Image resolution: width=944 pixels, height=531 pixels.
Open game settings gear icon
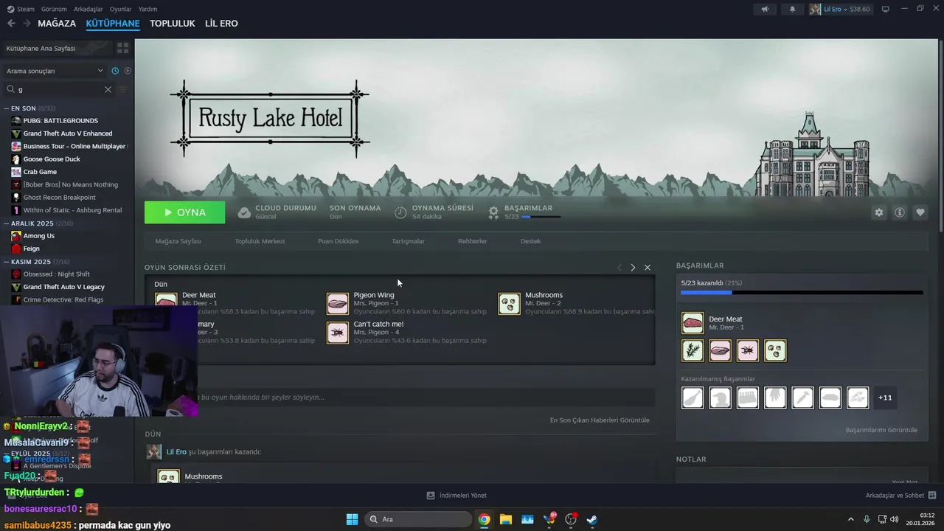pos(878,212)
